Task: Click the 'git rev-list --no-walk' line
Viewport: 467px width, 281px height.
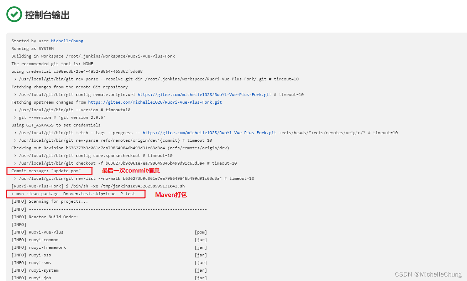Action: (x=134, y=178)
